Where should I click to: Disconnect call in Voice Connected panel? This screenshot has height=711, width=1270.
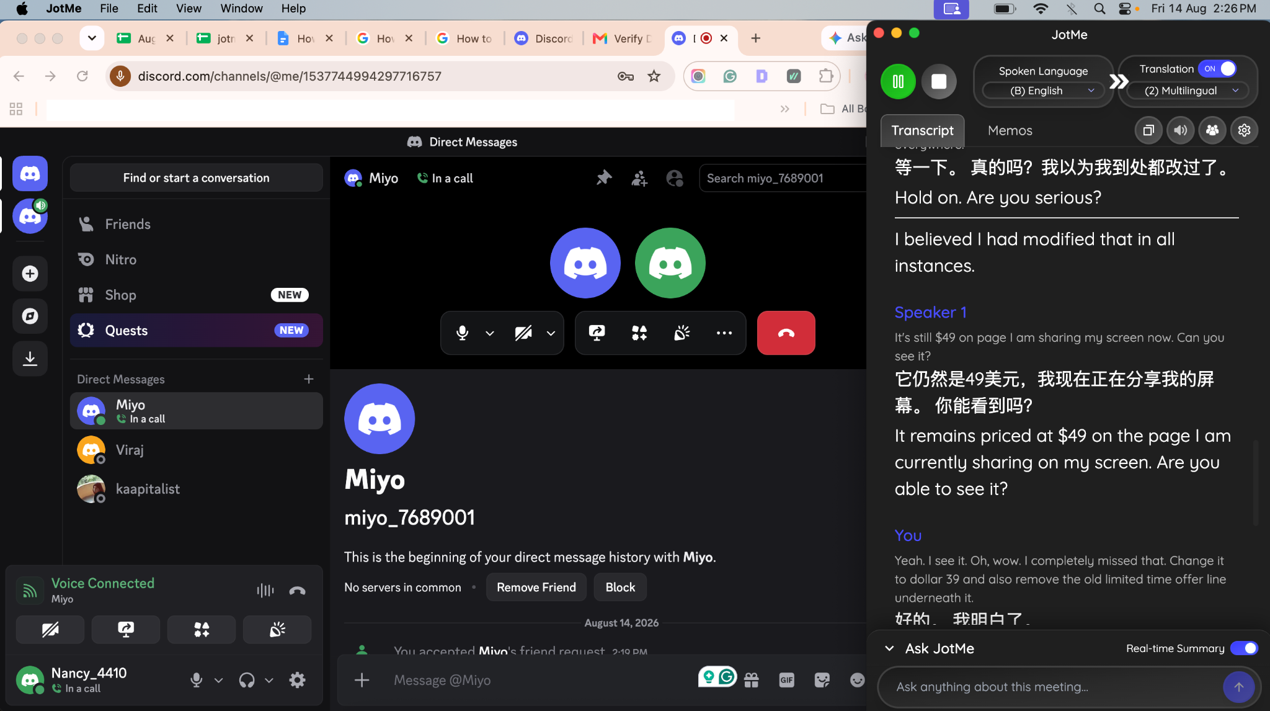pos(297,591)
